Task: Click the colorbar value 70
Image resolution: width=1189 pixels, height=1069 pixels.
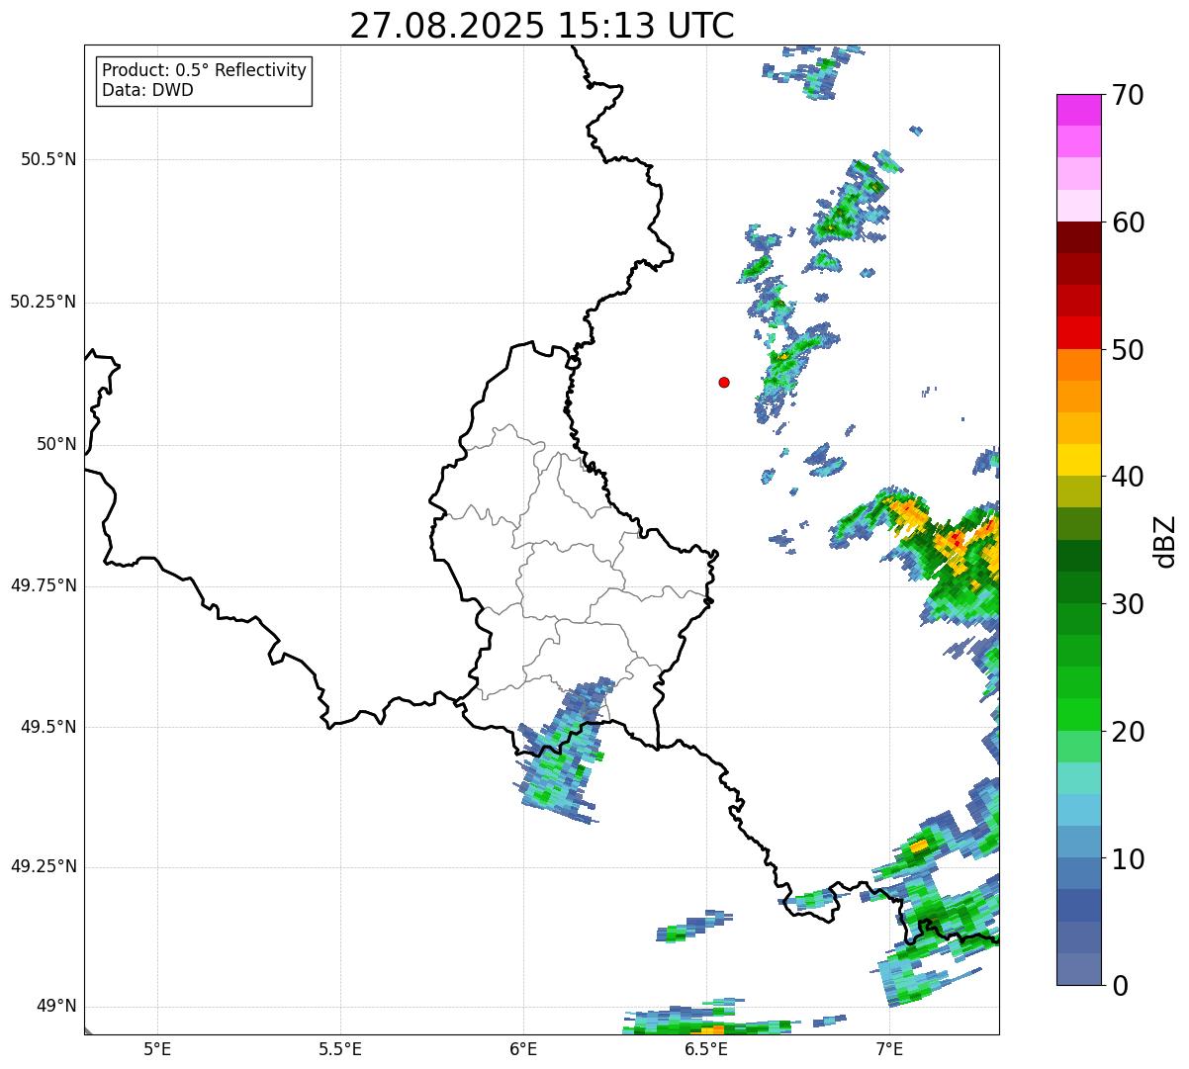Action: [x=1128, y=95]
